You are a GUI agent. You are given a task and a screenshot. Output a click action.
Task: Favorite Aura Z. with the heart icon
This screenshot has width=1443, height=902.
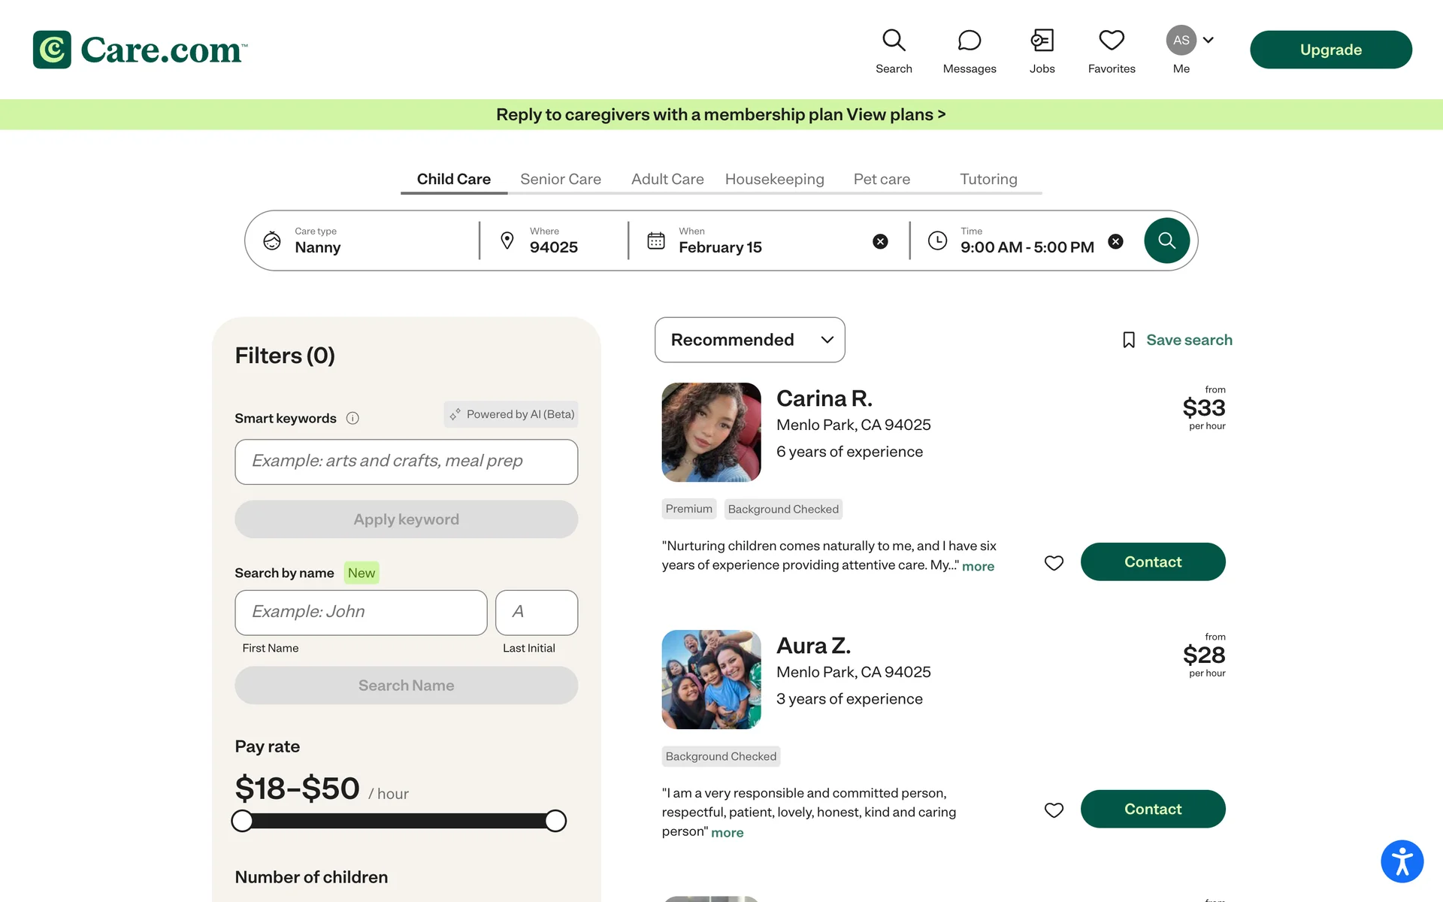point(1054,810)
